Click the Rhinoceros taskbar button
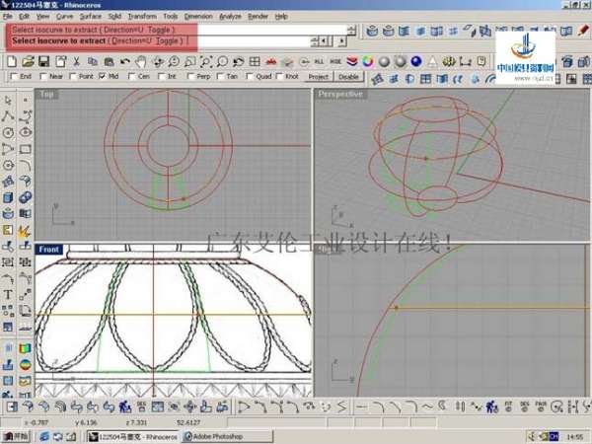 (133, 436)
